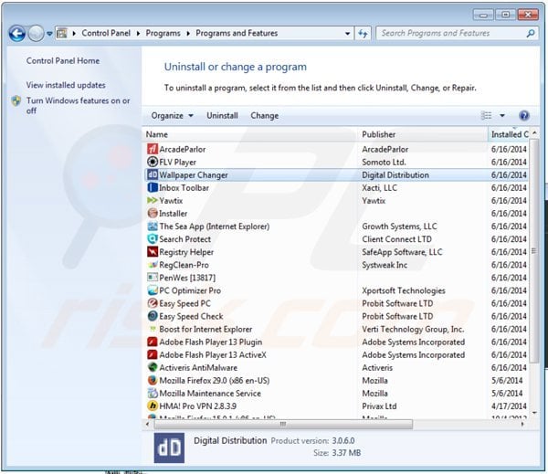
Task: Click the vertical scrollbar down arrow
Action: tap(534, 413)
